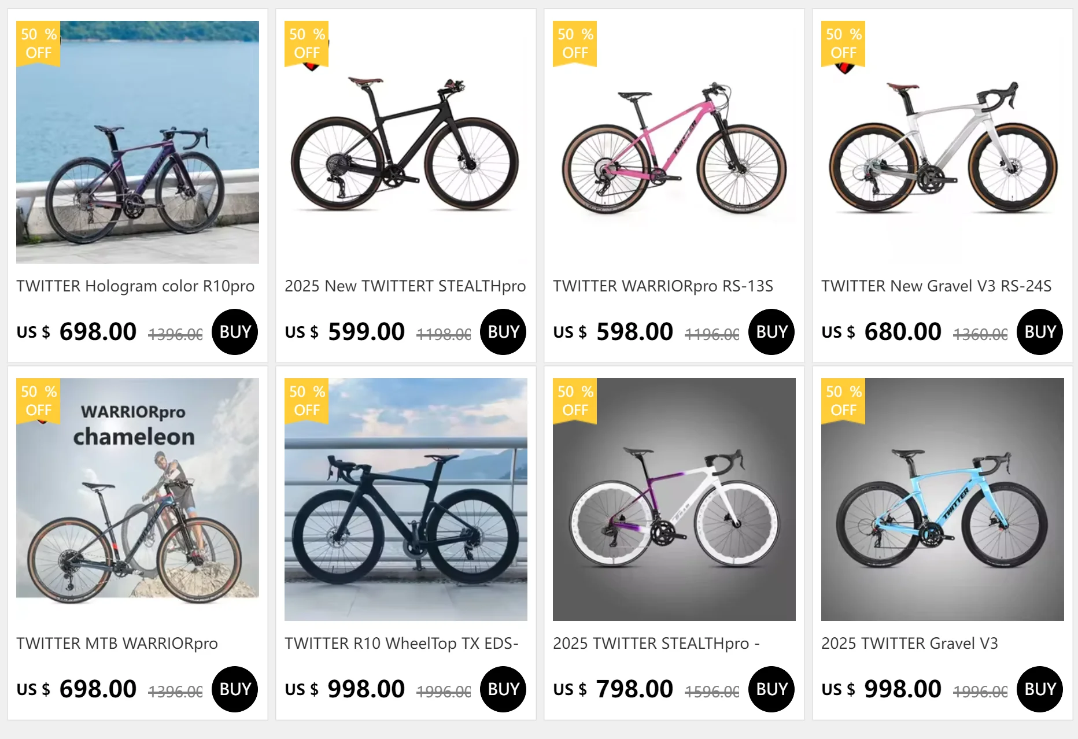Click the 50% OFF badge on the pink bike
The height and width of the screenshot is (739, 1078).
click(575, 44)
